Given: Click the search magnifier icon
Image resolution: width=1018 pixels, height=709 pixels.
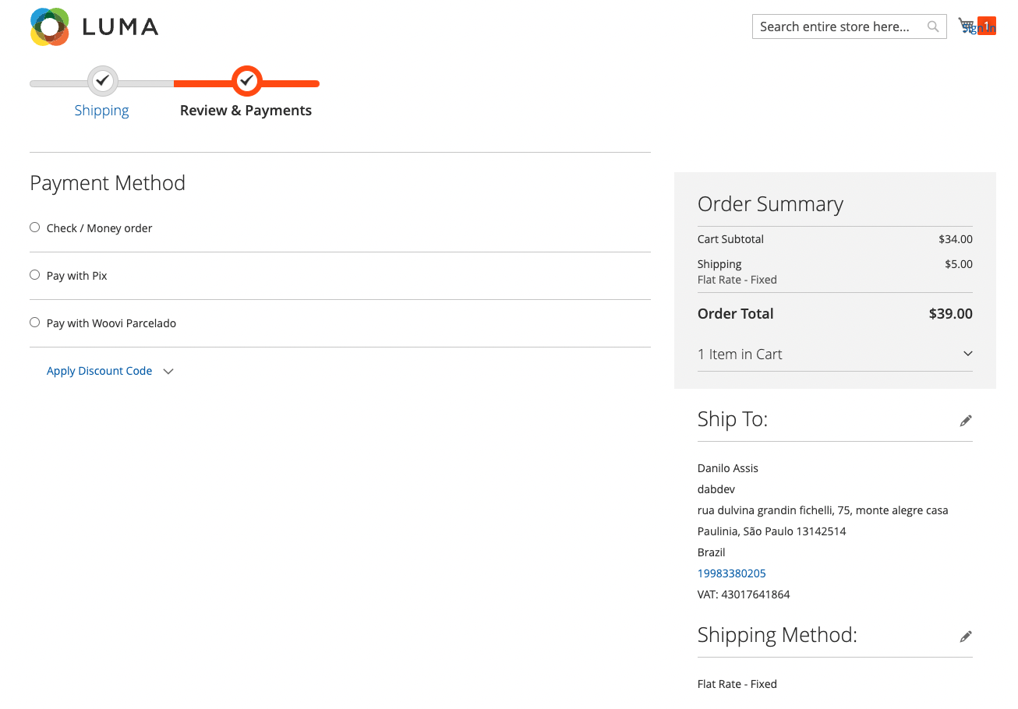Looking at the screenshot, I should (x=932, y=26).
